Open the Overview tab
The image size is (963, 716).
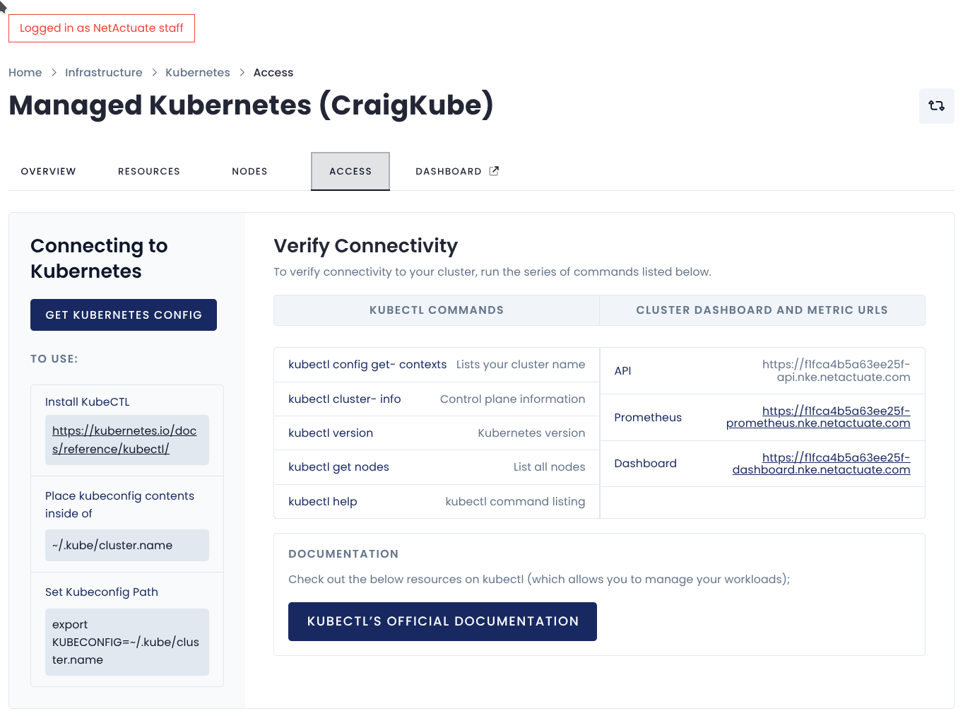(48, 171)
